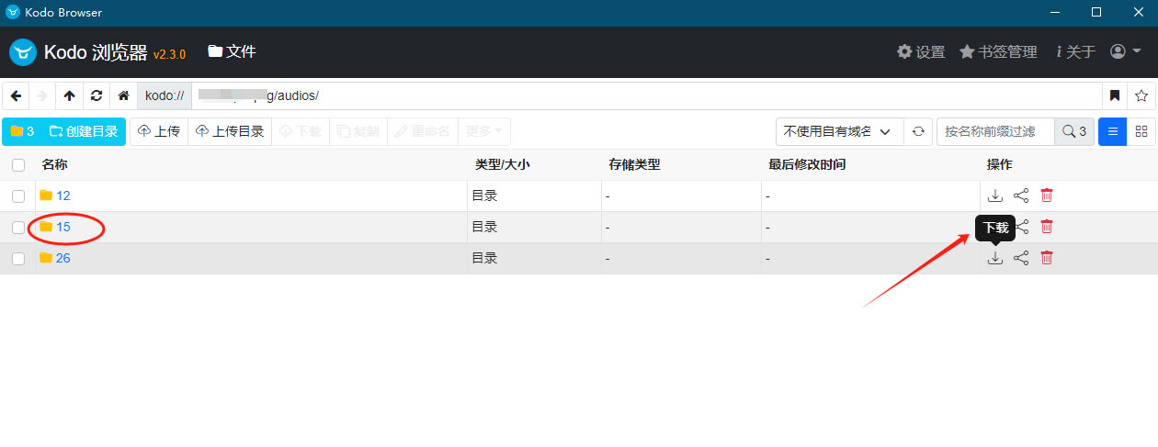Open the domain selection dropdown
Screen dimensions: 1158x447
pyautogui.click(x=838, y=131)
